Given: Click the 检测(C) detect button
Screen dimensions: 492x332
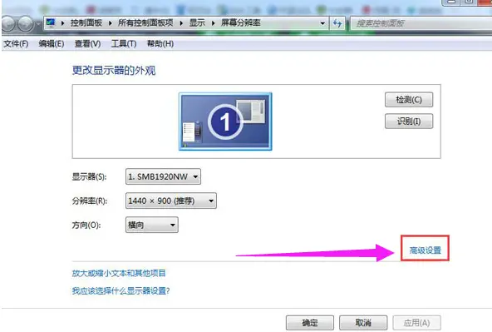Looking at the screenshot, I should pos(409,100).
